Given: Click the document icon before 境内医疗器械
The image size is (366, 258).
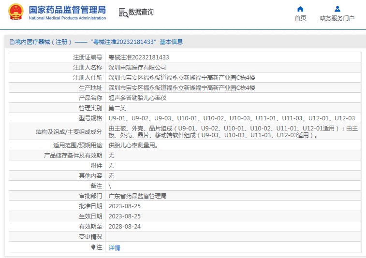Looking at the screenshot, I should pos(12,42).
